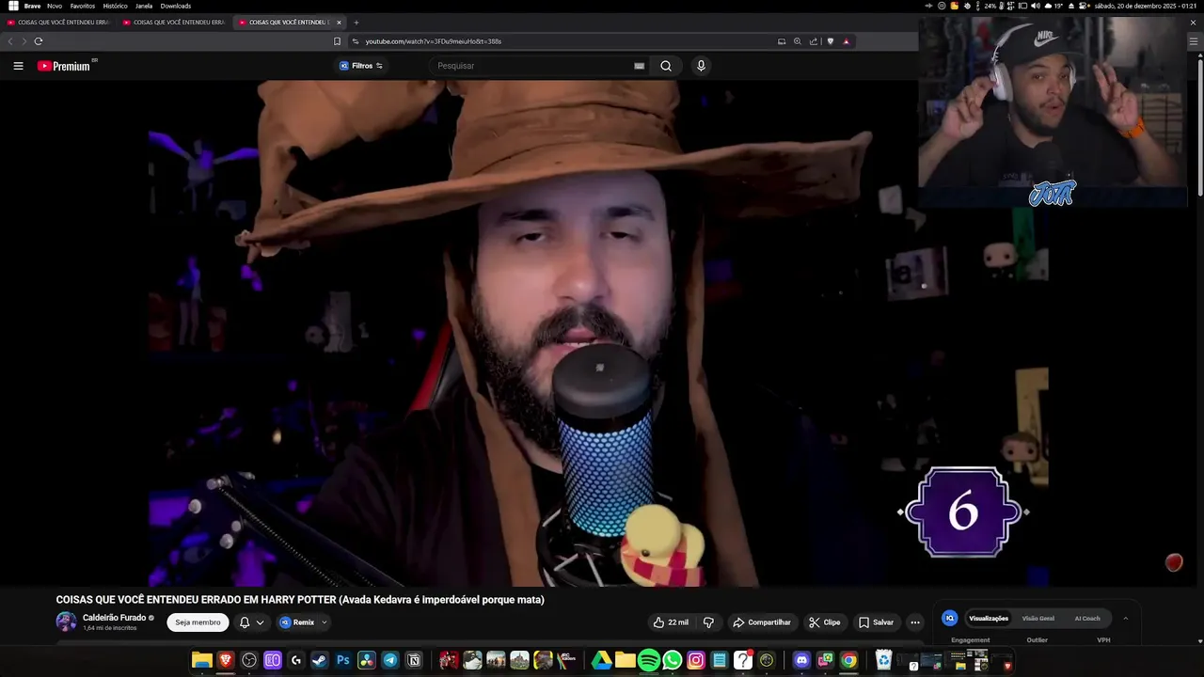
Task: Collapse the IQ side panel chevron
Action: 1126,618
